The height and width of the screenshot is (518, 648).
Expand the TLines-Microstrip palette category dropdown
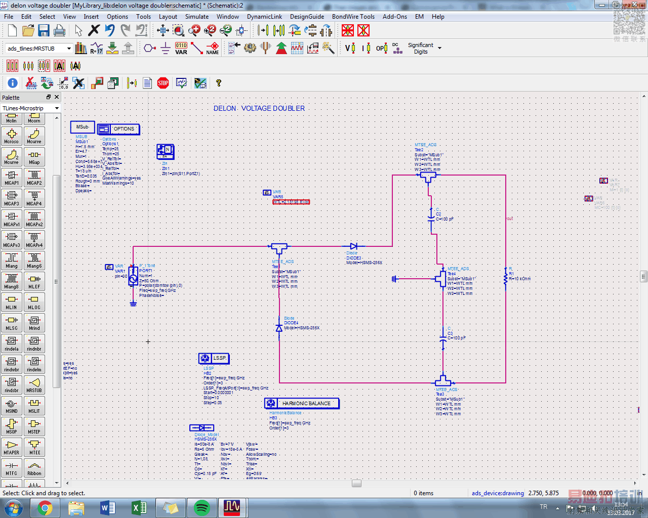tap(57, 108)
